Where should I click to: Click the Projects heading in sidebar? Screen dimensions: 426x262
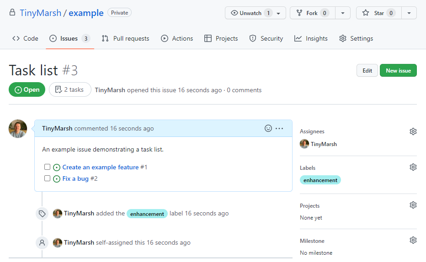(x=310, y=206)
